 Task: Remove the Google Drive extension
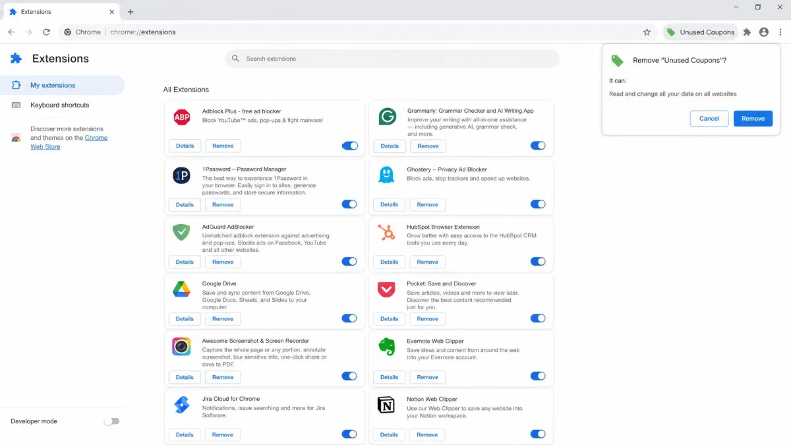pos(223,318)
